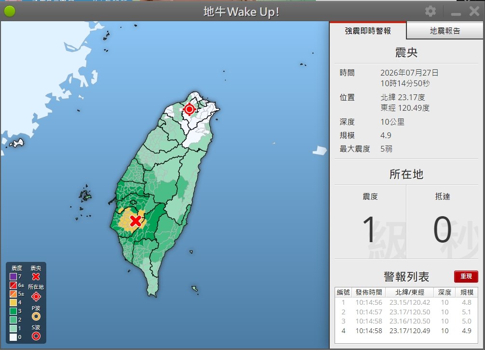The width and height of the screenshot is (485, 350).
Task: Click the max intensity value 5弱
Action: pyautogui.click(x=386, y=149)
